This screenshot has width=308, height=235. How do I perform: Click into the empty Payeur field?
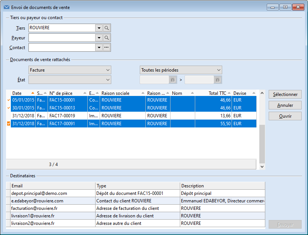(x=62, y=37)
